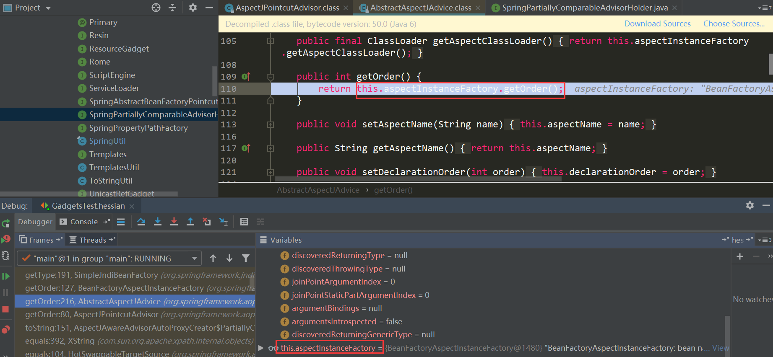Toggle Mute Breakpoints in debug sidebar
The image size is (773, 357).
click(6, 329)
